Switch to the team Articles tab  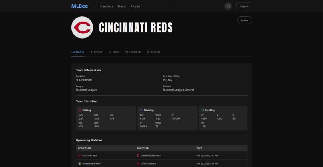153,52
